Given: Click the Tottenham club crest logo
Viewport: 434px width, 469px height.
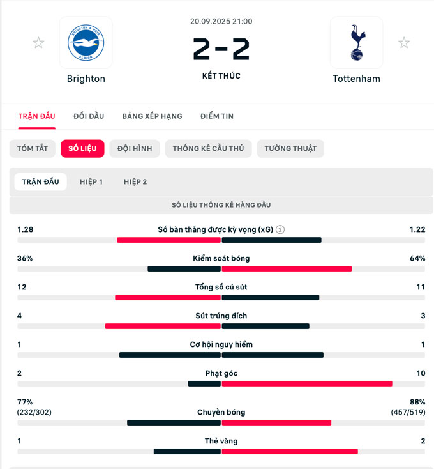Looking at the screenshot, I should 356,43.
